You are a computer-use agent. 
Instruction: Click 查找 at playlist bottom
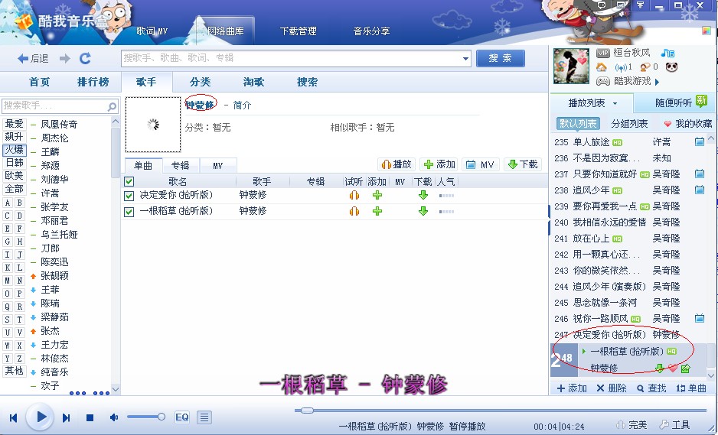click(x=651, y=388)
